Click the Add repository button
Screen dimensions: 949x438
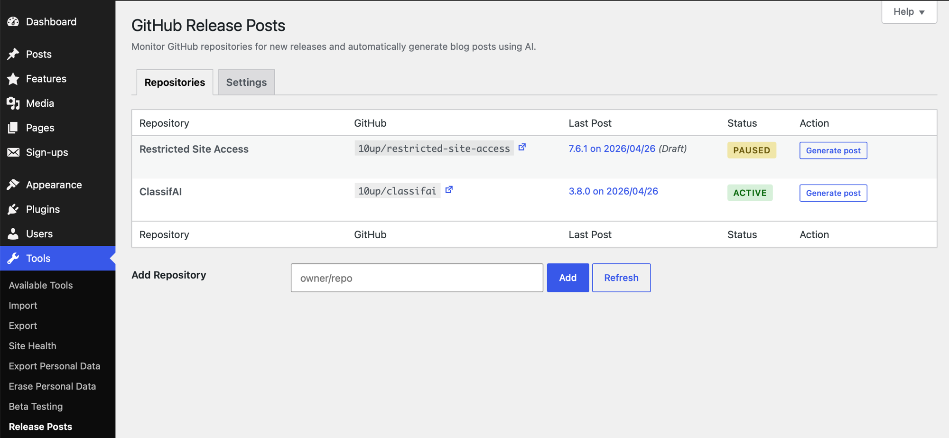(x=568, y=278)
